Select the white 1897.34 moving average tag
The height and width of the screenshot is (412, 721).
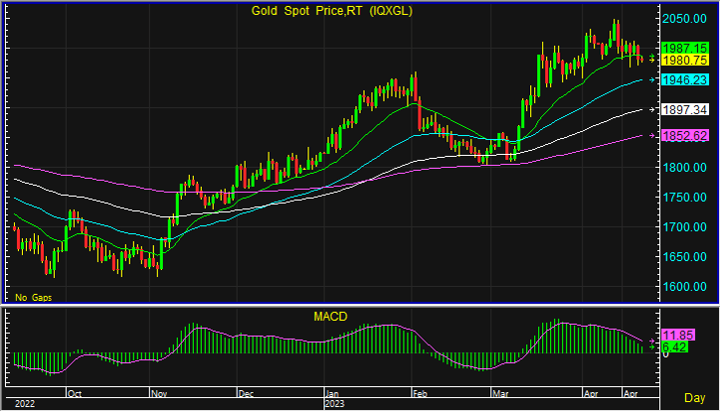pyautogui.click(x=683, y=109)
